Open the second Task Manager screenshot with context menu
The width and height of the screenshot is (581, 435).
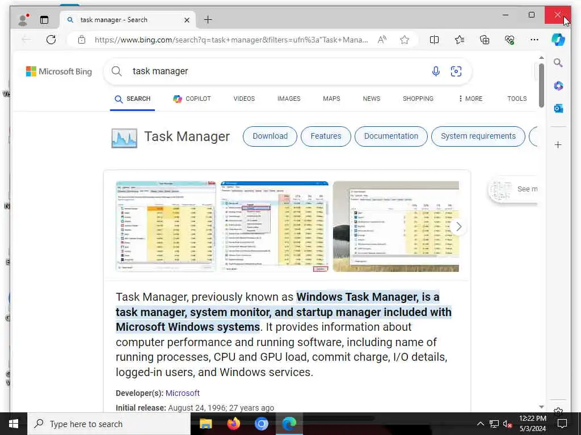pos(275,227)
